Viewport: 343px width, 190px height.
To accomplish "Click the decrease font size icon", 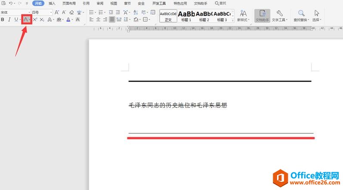I will click(64, 12).
